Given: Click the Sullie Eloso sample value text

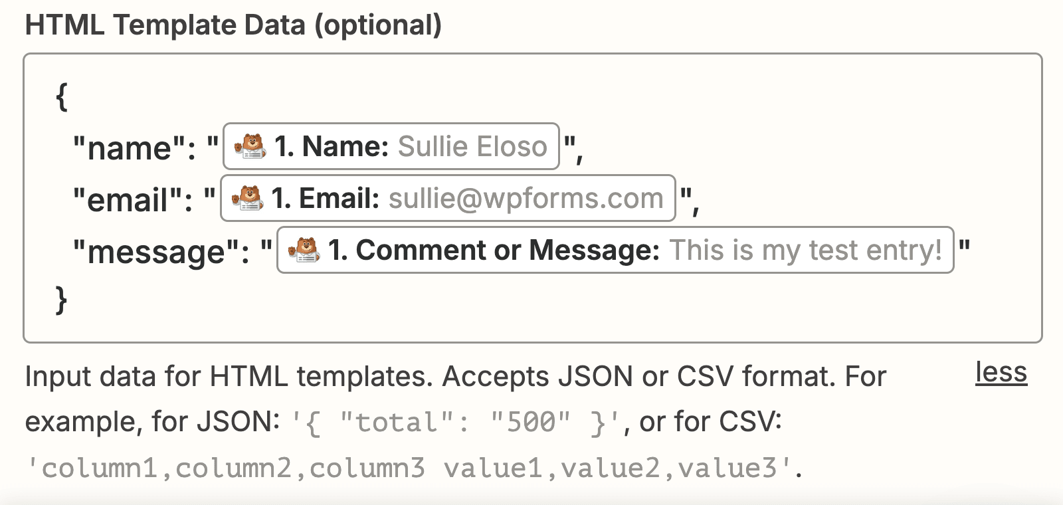Looking at the screenshot, I should pos(472,146).
